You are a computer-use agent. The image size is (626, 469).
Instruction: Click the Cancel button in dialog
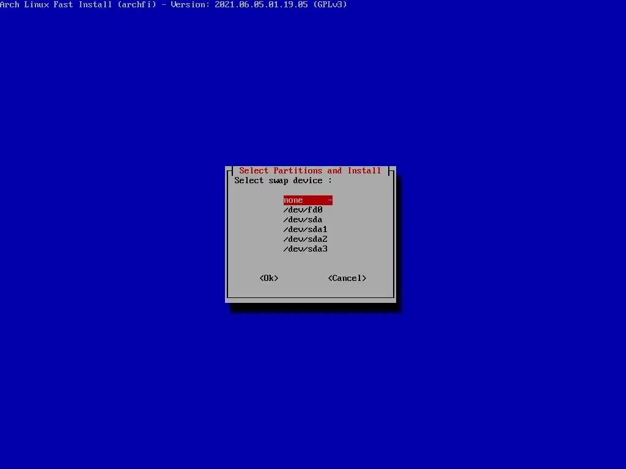pos(347,278)
